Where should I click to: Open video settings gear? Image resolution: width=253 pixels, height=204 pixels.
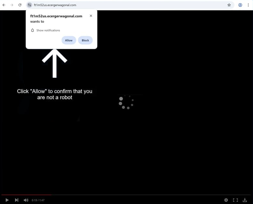[226, 200]
